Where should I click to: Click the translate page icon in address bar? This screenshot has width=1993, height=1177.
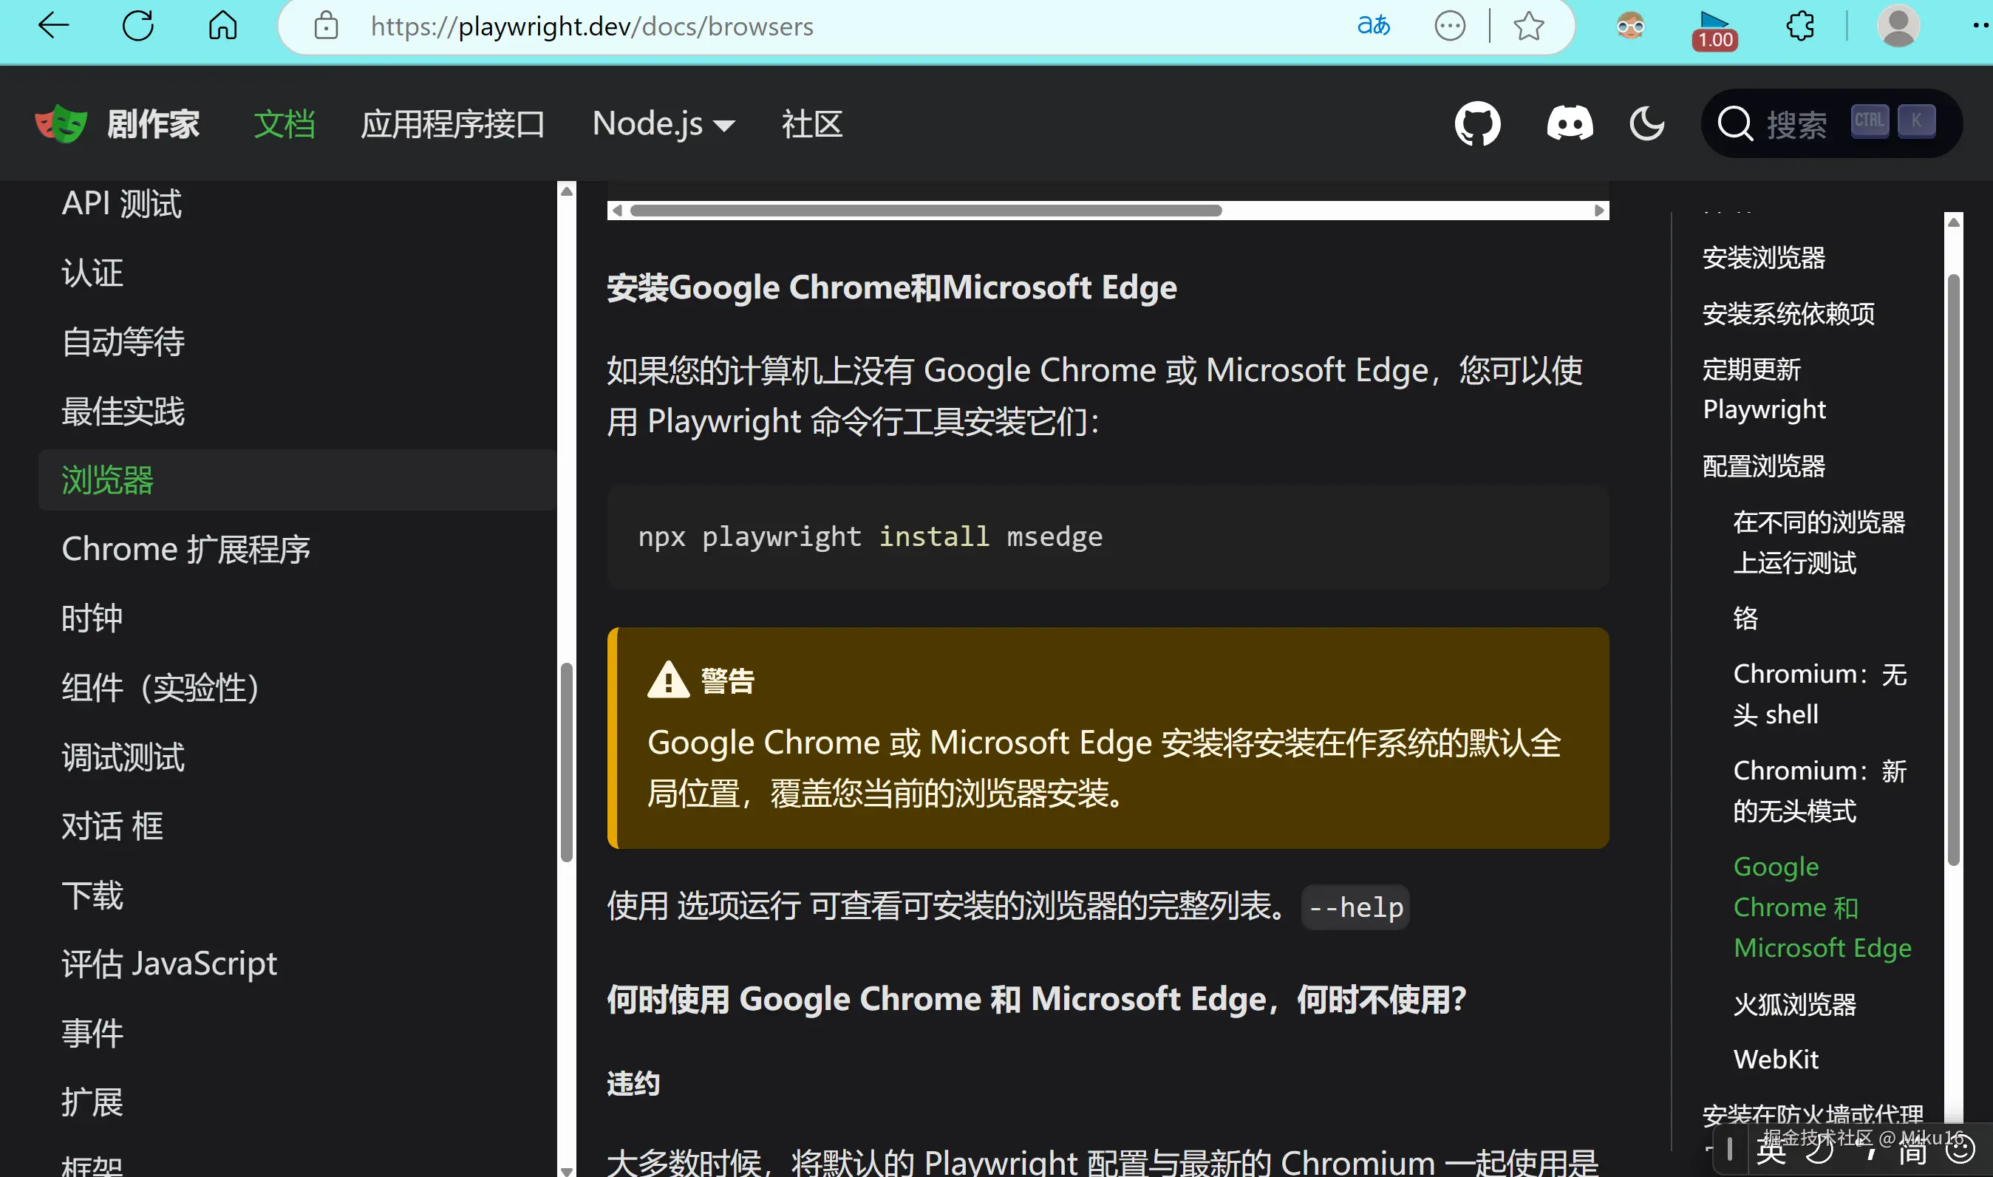tap(1374, 26)
